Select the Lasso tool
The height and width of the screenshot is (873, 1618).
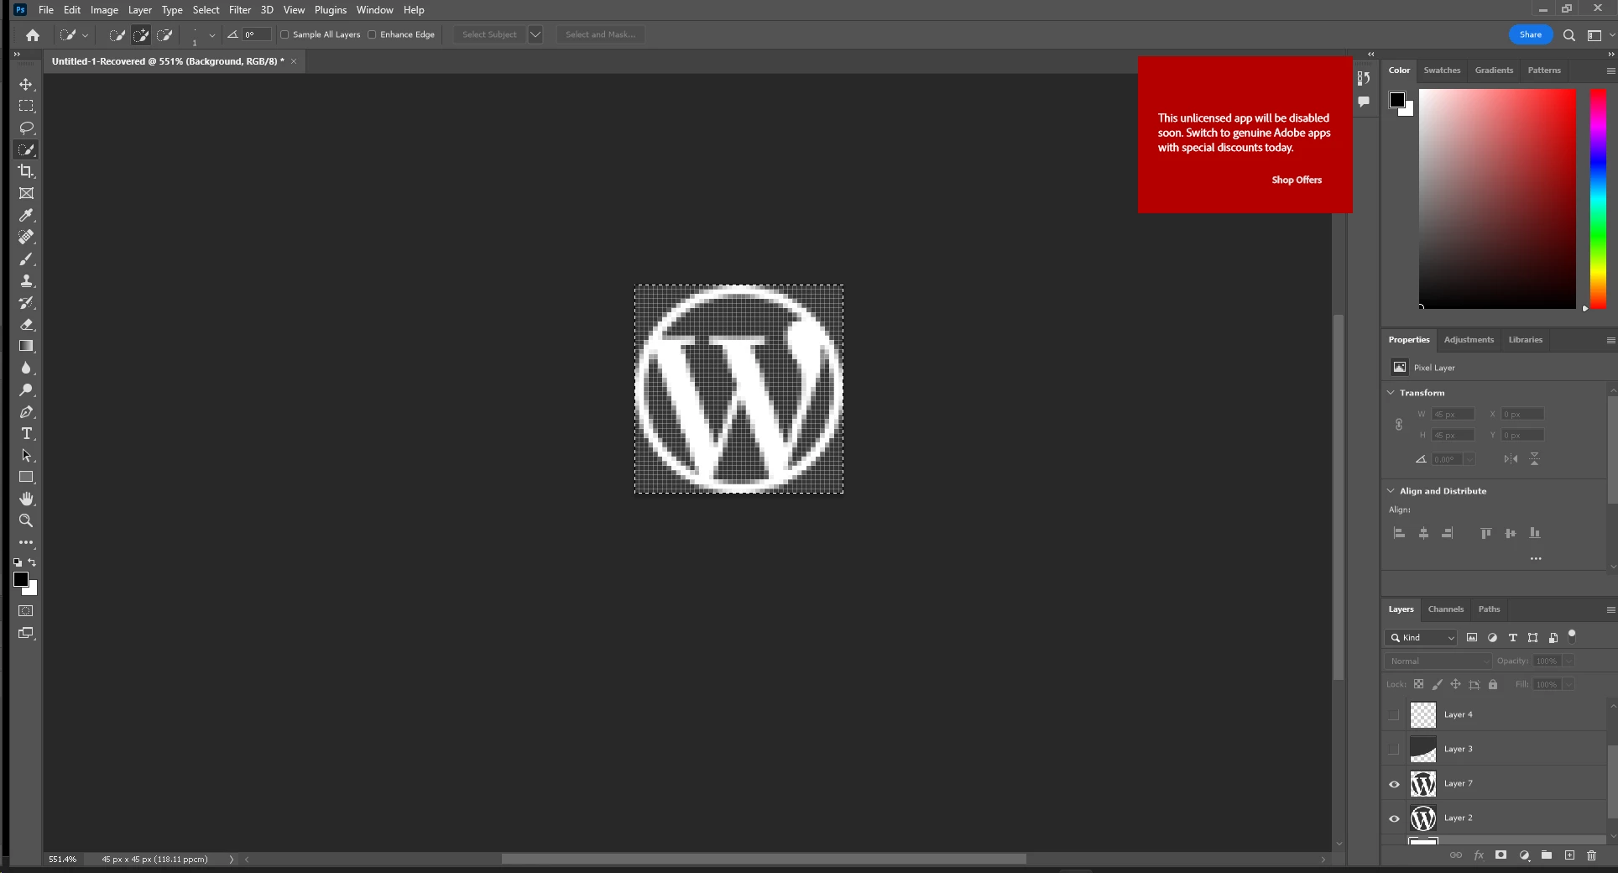tap(26, 128)
